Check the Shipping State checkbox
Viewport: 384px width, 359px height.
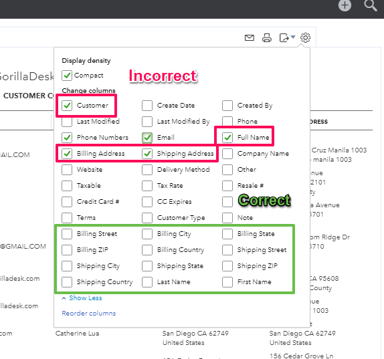click(147, 266)
